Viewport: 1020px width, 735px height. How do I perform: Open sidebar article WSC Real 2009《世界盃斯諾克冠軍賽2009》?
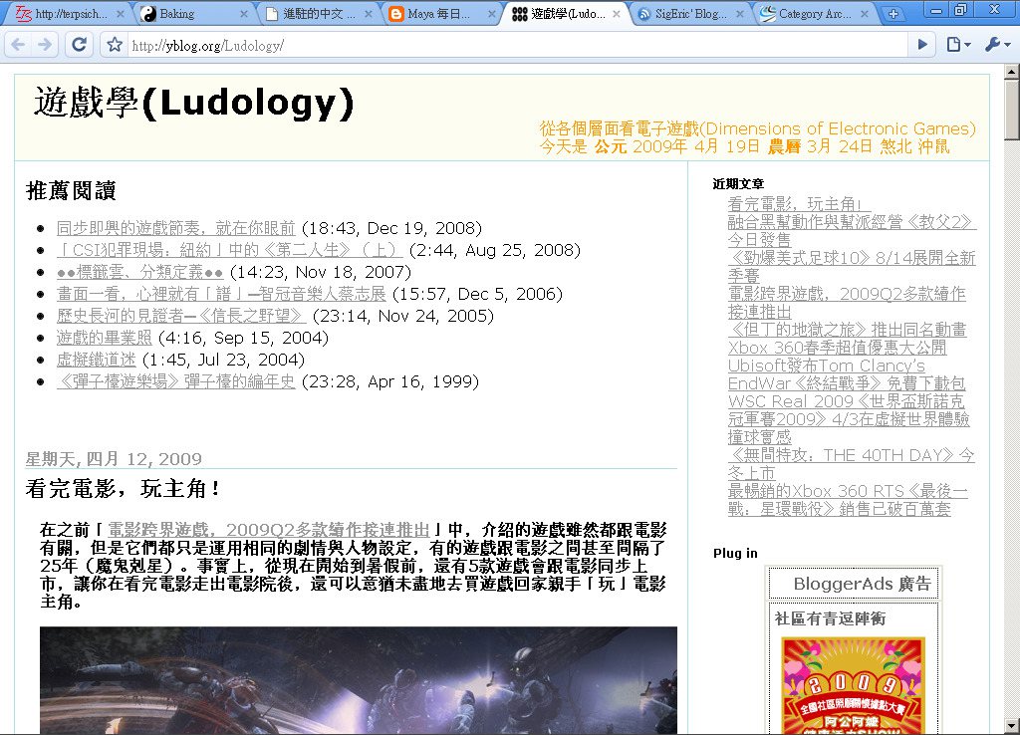tap(849, 419)
